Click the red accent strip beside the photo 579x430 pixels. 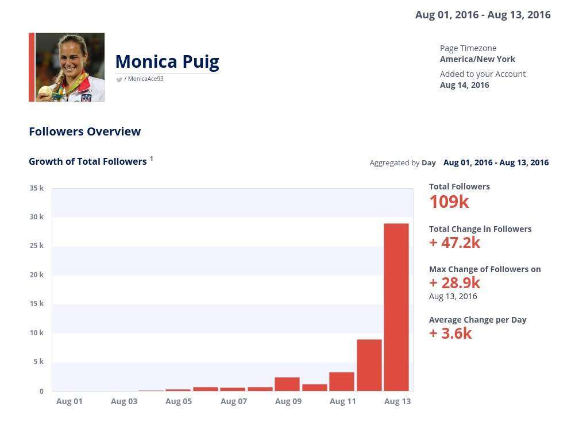(32, 67)
